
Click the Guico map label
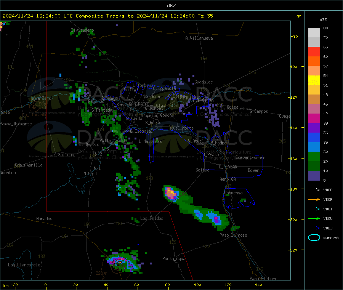tap(232, 107)
